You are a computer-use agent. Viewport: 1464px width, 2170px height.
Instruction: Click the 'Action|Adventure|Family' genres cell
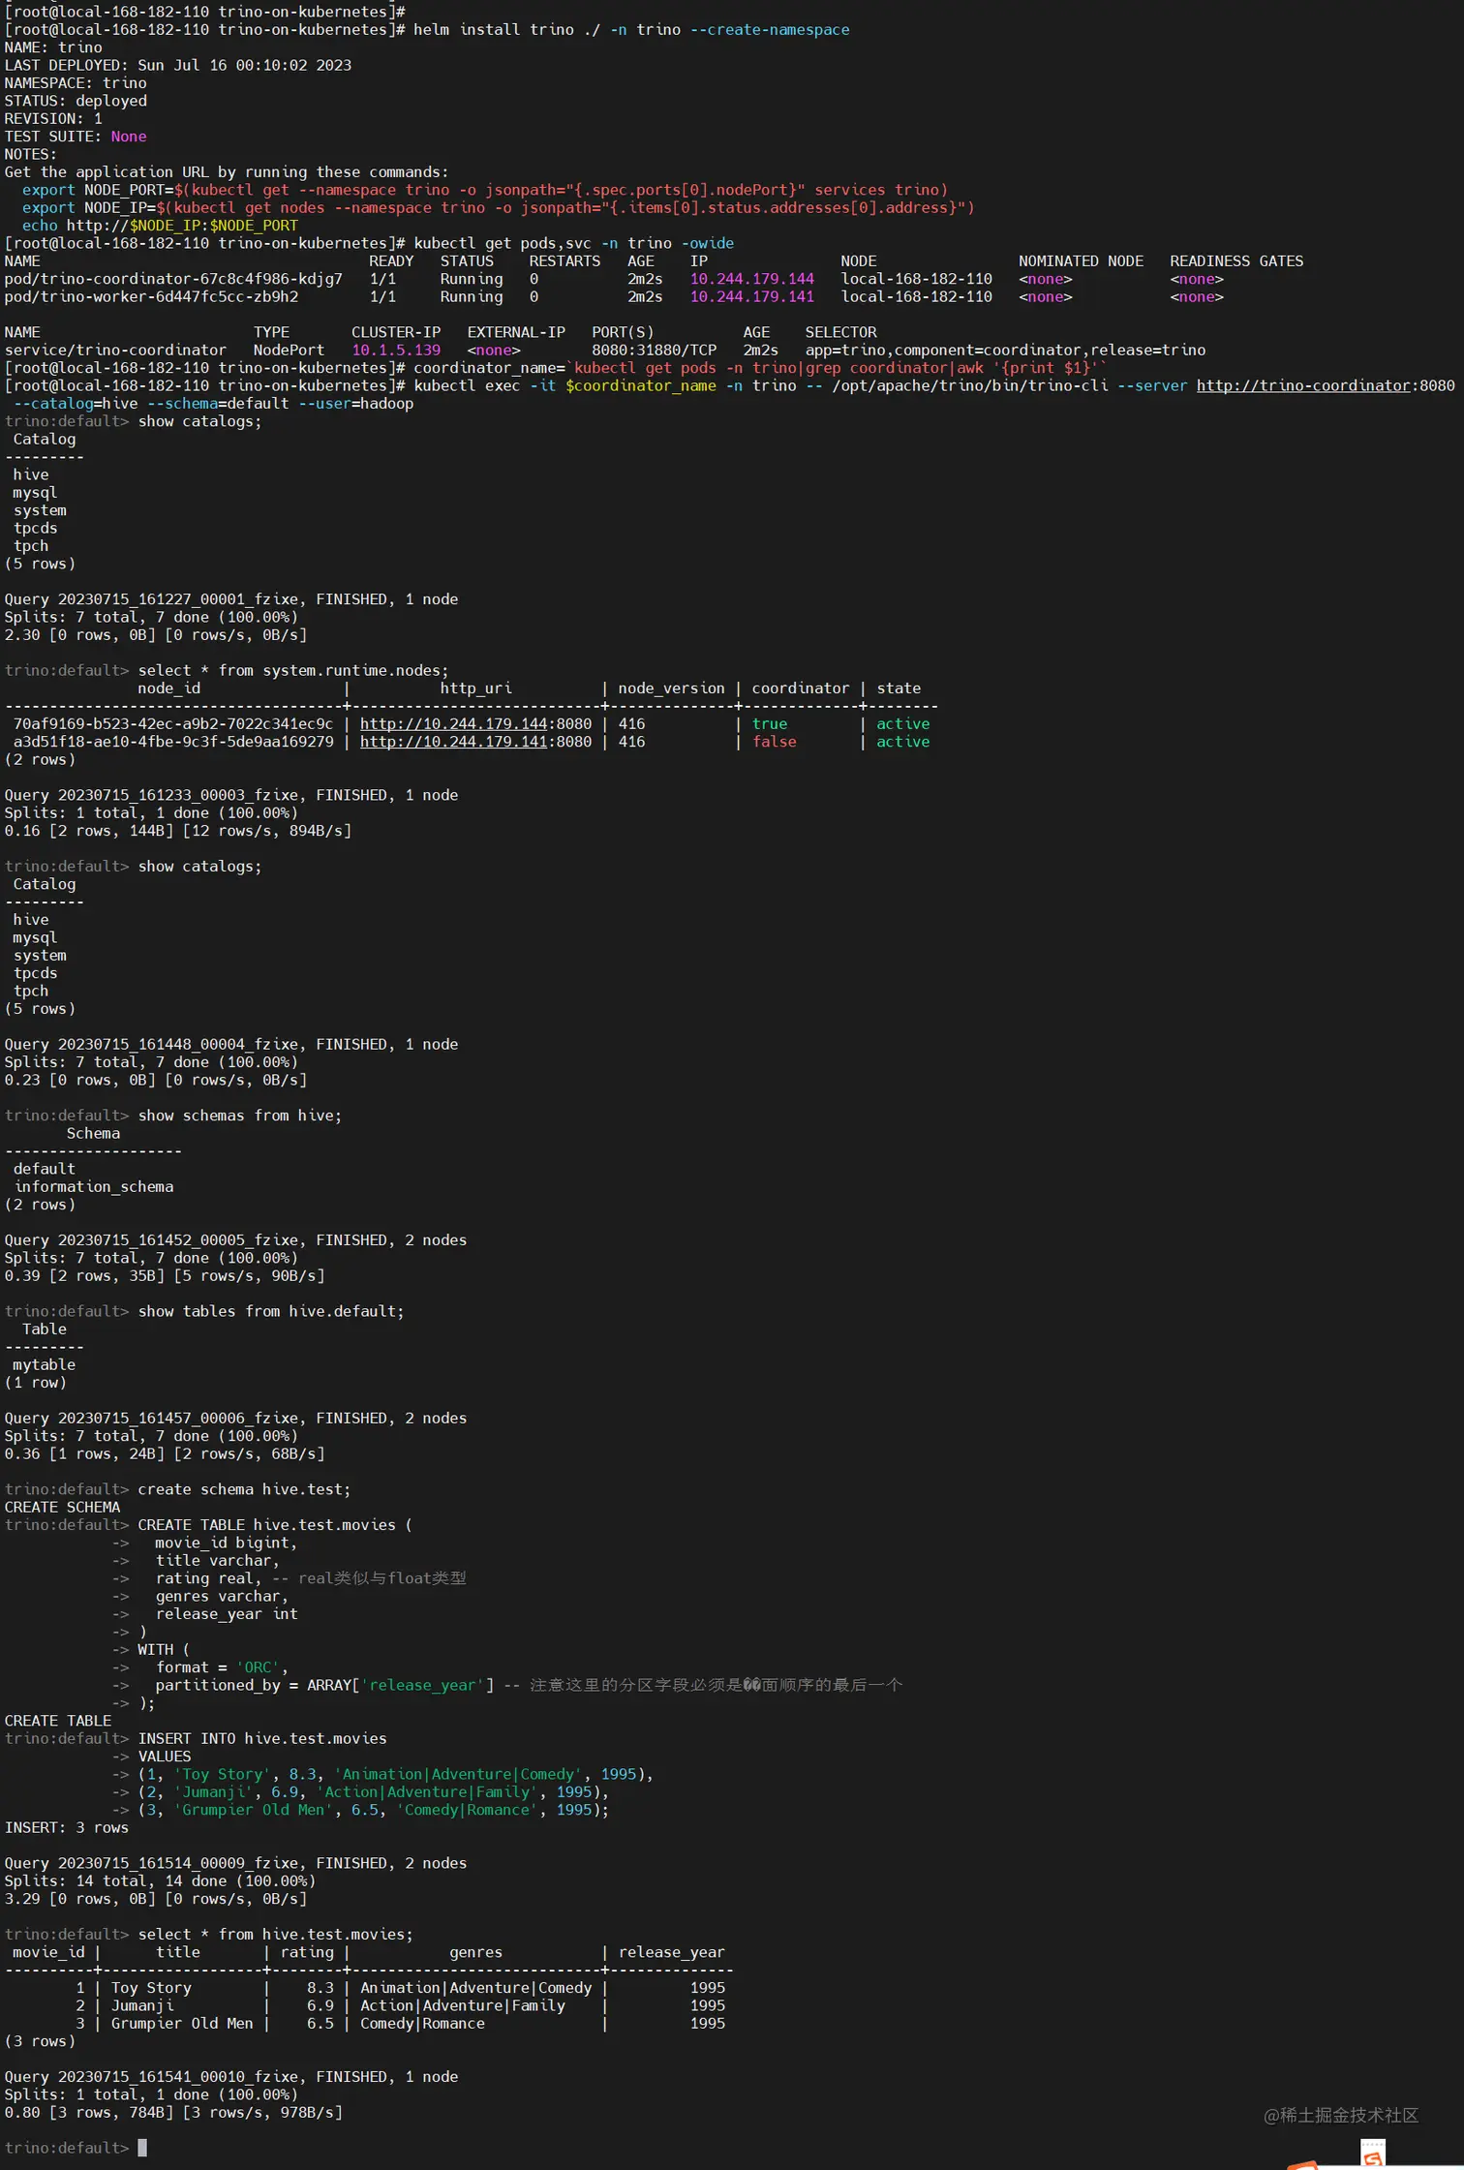point(463,2005)
